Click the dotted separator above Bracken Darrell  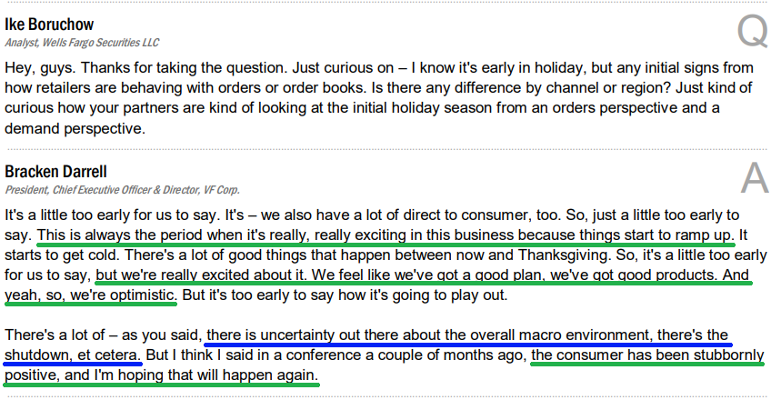click(390, 149)
